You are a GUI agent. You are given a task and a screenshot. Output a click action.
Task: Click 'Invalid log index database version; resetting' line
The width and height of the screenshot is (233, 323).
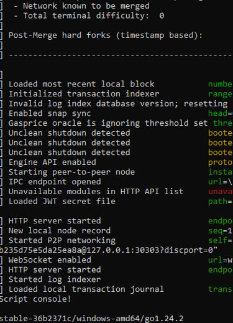tap(118, 104)
